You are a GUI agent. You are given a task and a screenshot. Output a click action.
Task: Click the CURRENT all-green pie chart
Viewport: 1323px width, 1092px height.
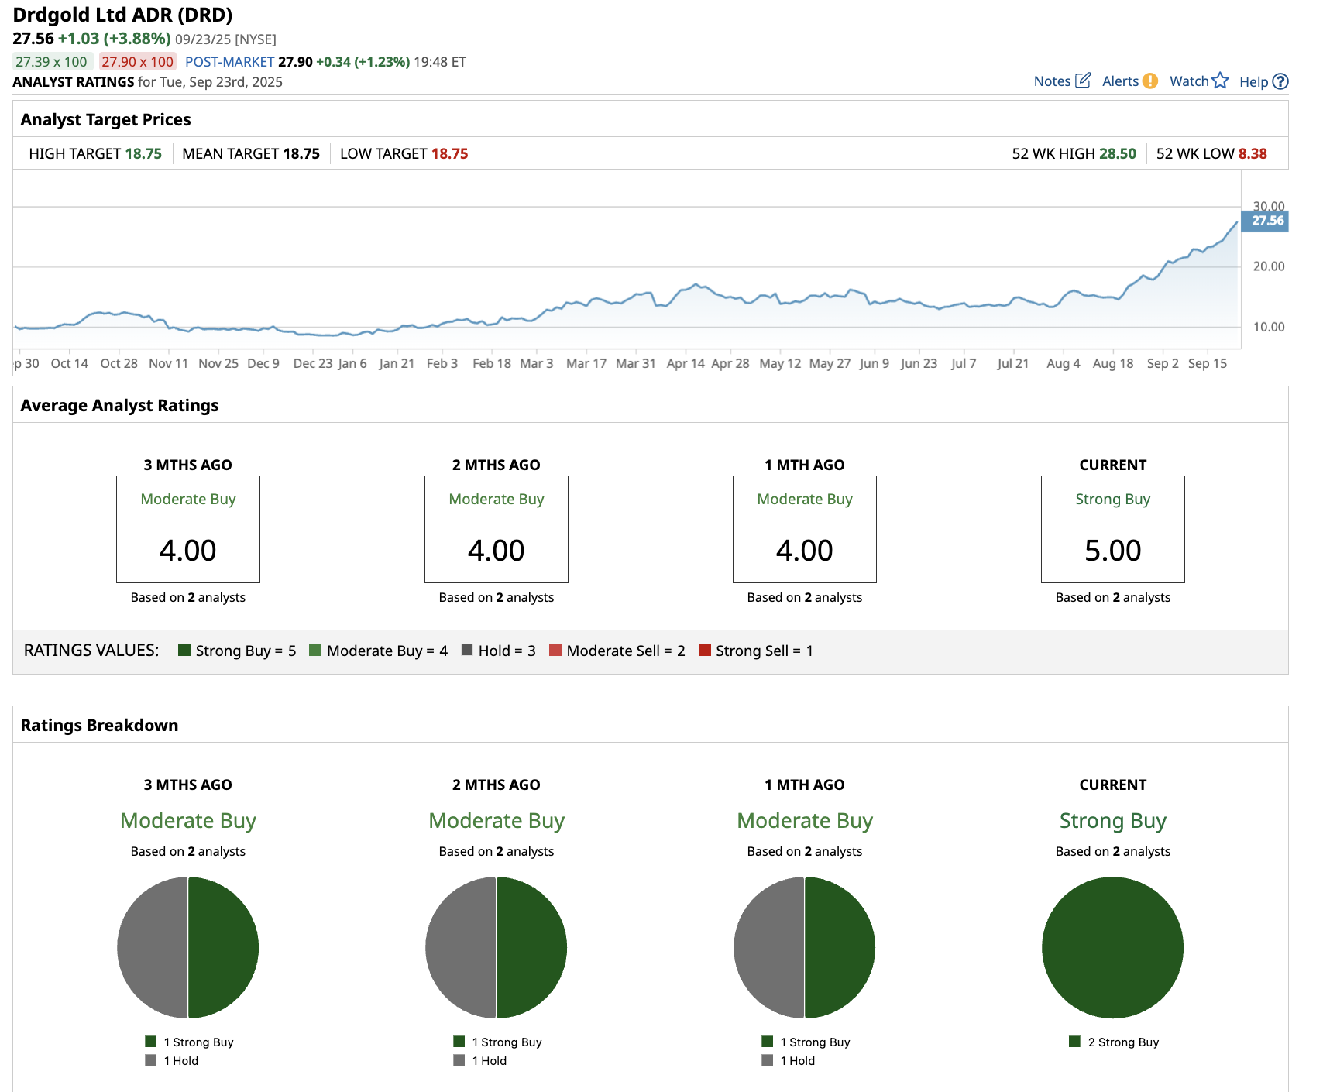1113,947
